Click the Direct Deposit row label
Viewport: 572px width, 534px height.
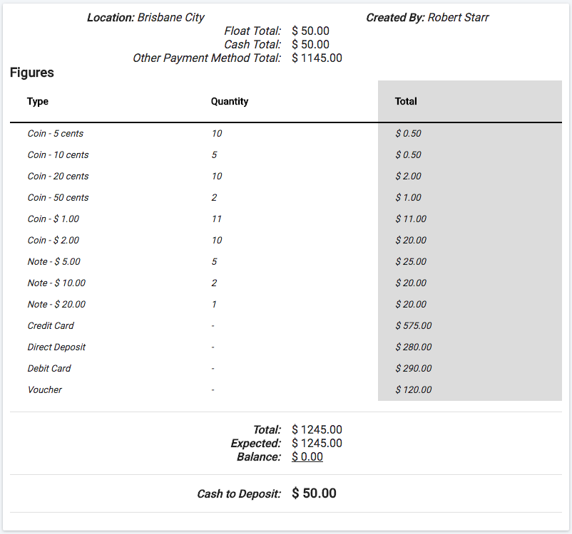56,347
